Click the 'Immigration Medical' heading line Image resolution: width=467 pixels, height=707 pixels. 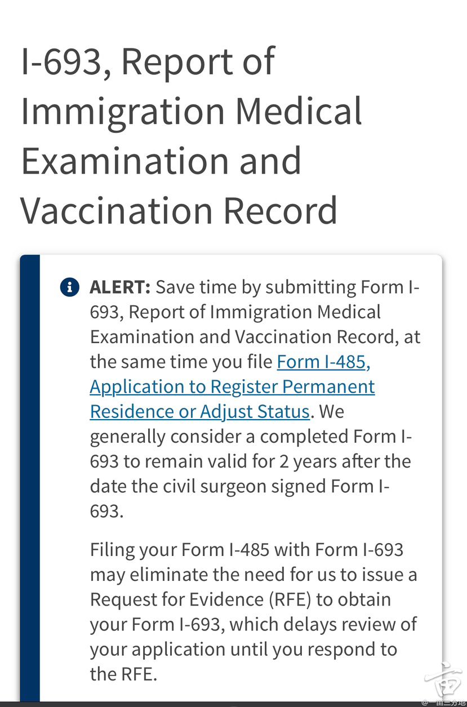[x=192, y=111]
